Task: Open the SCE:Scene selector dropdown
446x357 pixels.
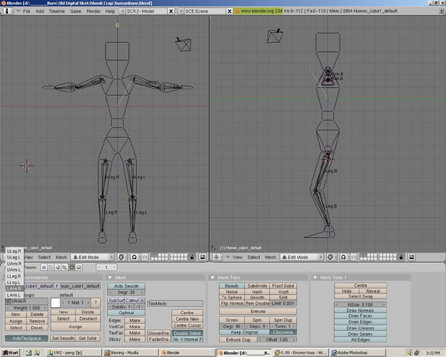Action: click(181, 11)
